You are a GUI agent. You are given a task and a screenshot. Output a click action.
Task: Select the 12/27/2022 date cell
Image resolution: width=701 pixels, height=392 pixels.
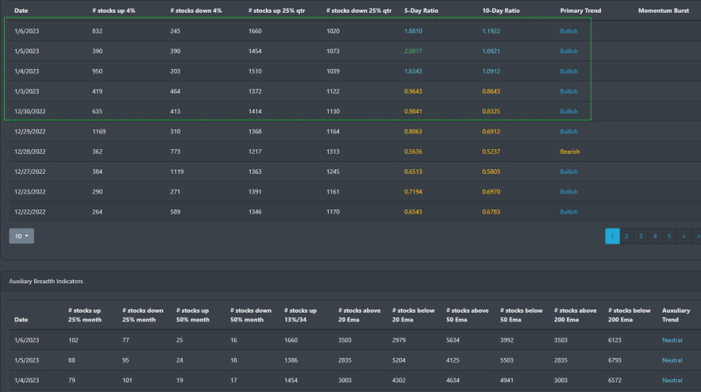pos(30,171)
